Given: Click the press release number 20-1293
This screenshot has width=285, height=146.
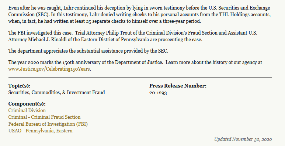Looking at the screenshot, I should (x=158, y=93).
